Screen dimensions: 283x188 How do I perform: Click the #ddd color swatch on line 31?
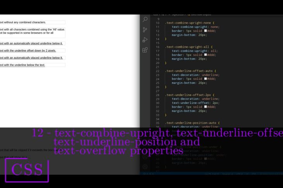pos(205,107)
